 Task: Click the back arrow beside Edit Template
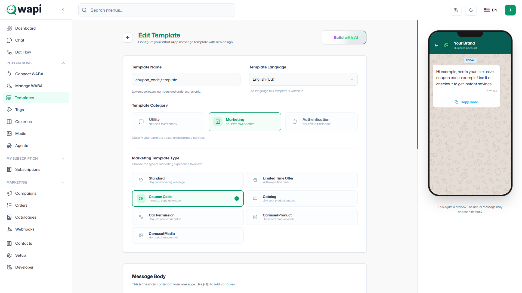[128, 37]
